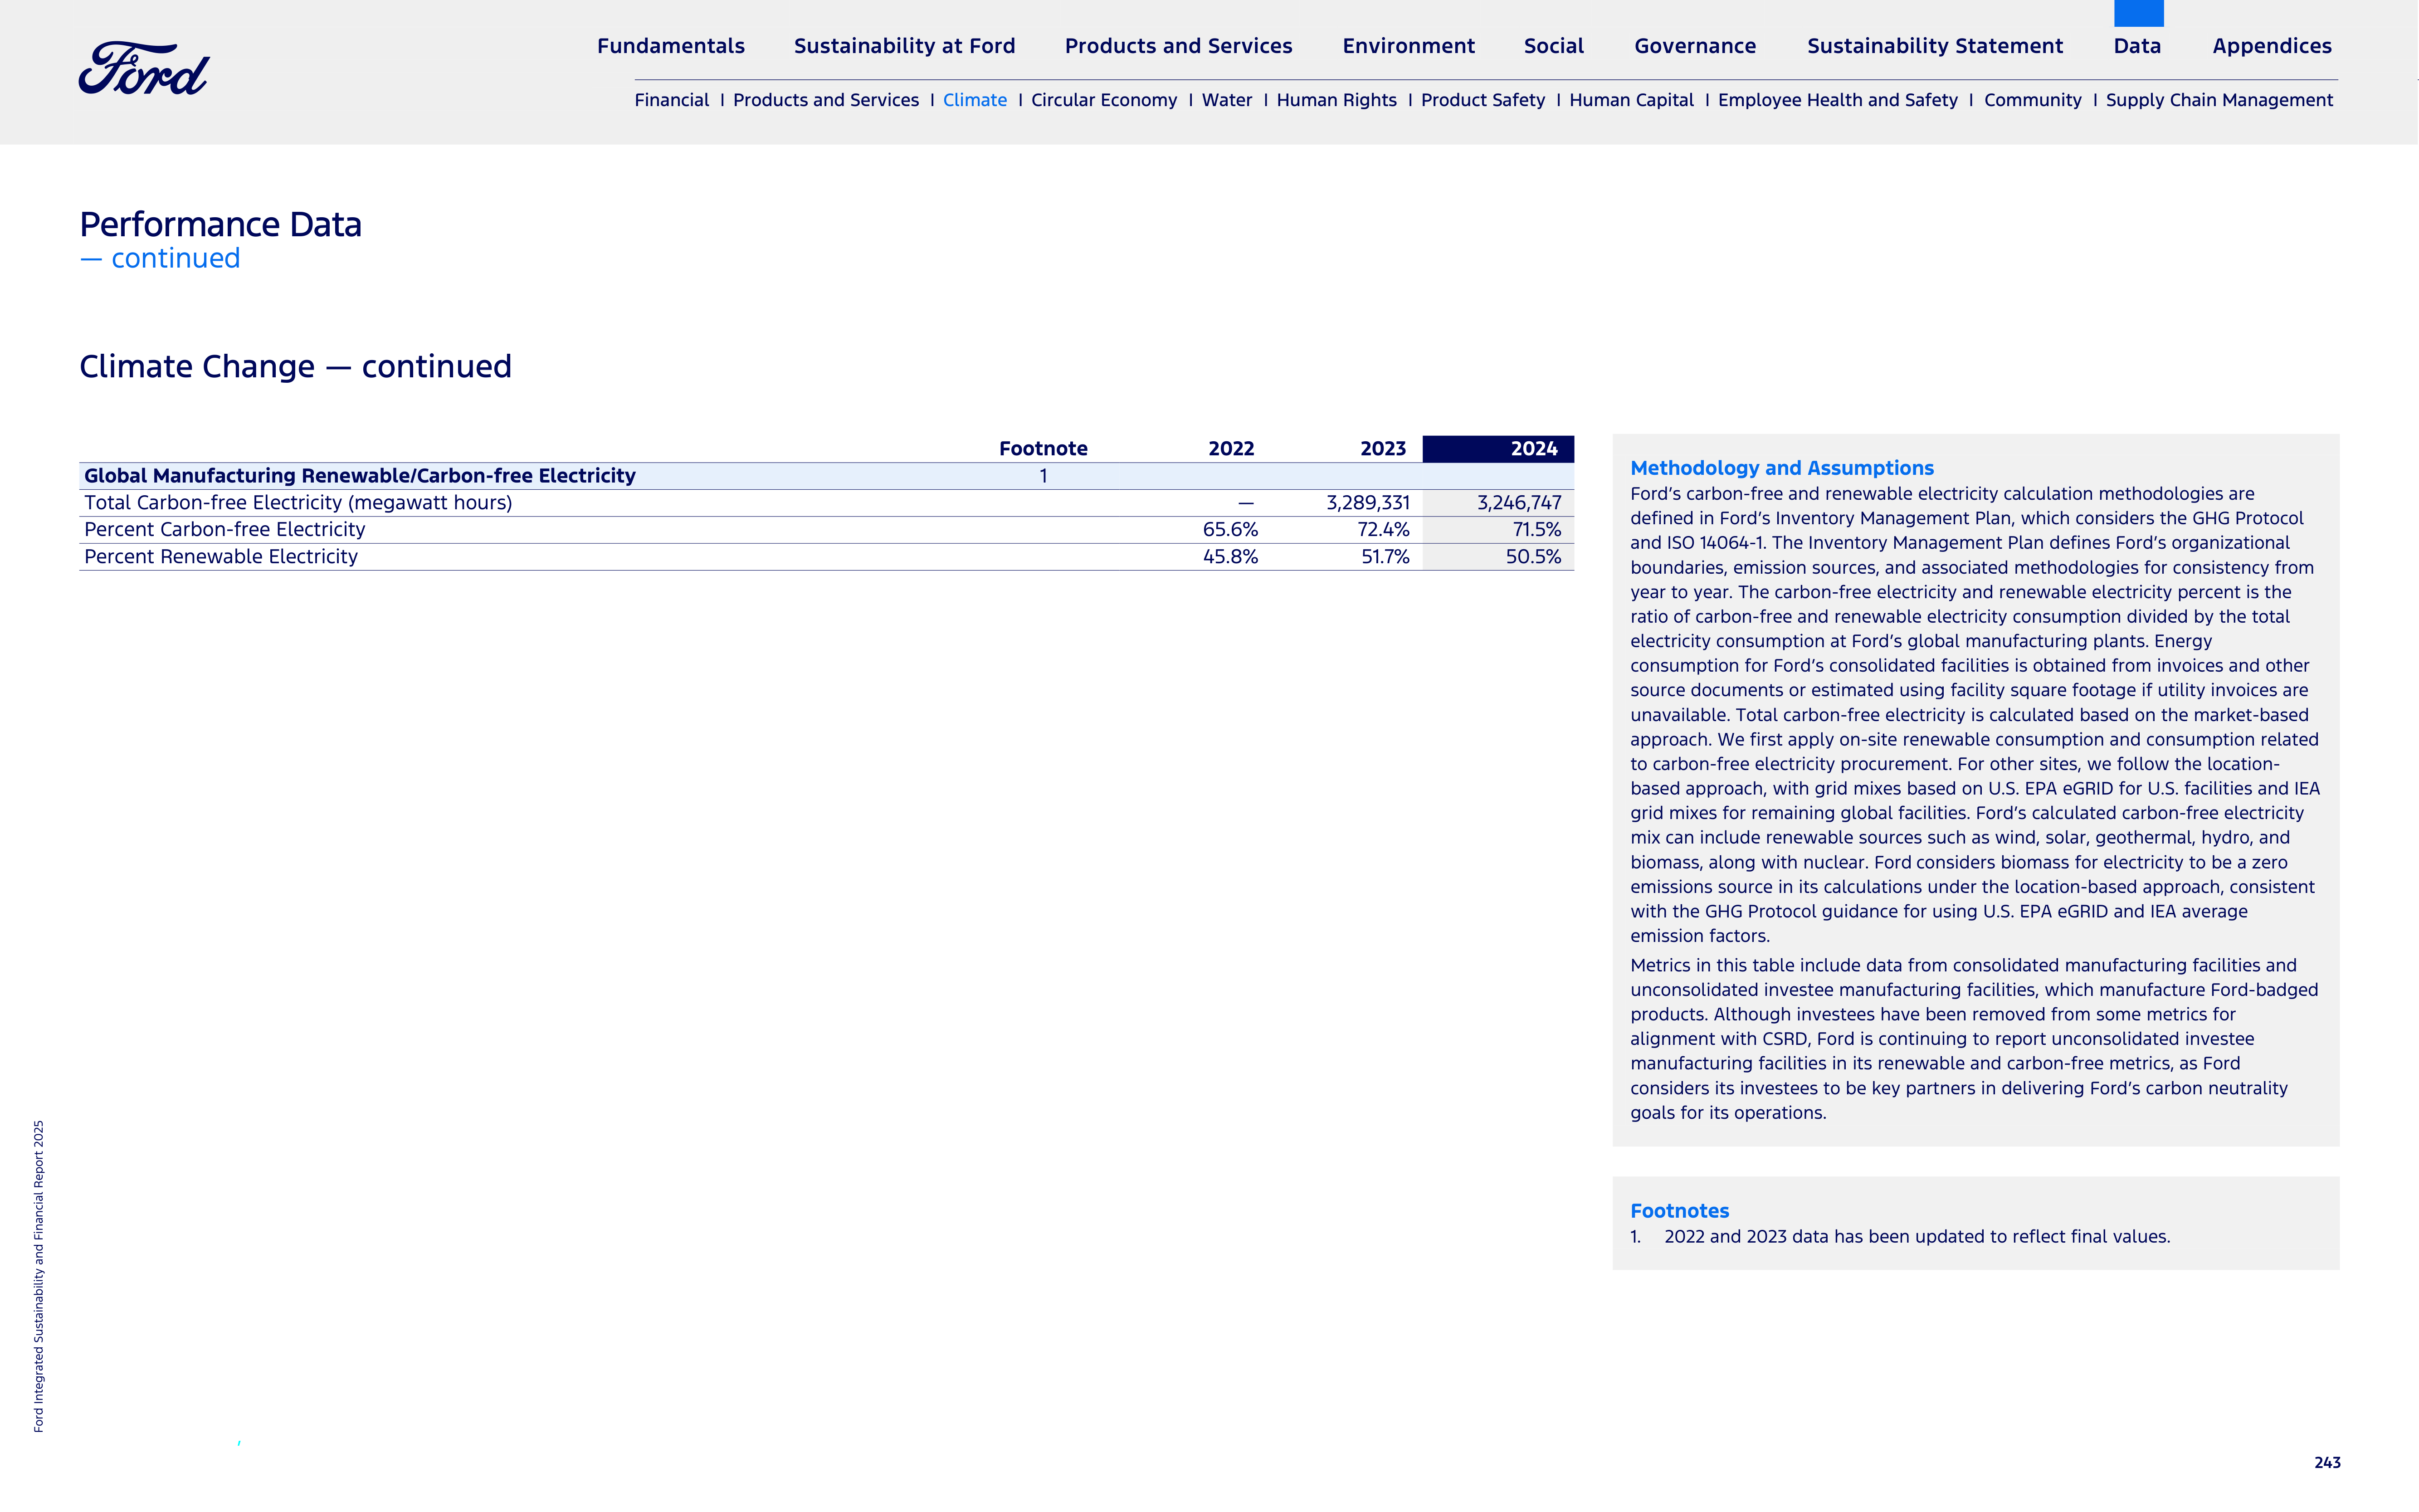Select Percent Renewable Electricity label
The height and width of the screenshot is (1512, 2419).
(221, 557)
